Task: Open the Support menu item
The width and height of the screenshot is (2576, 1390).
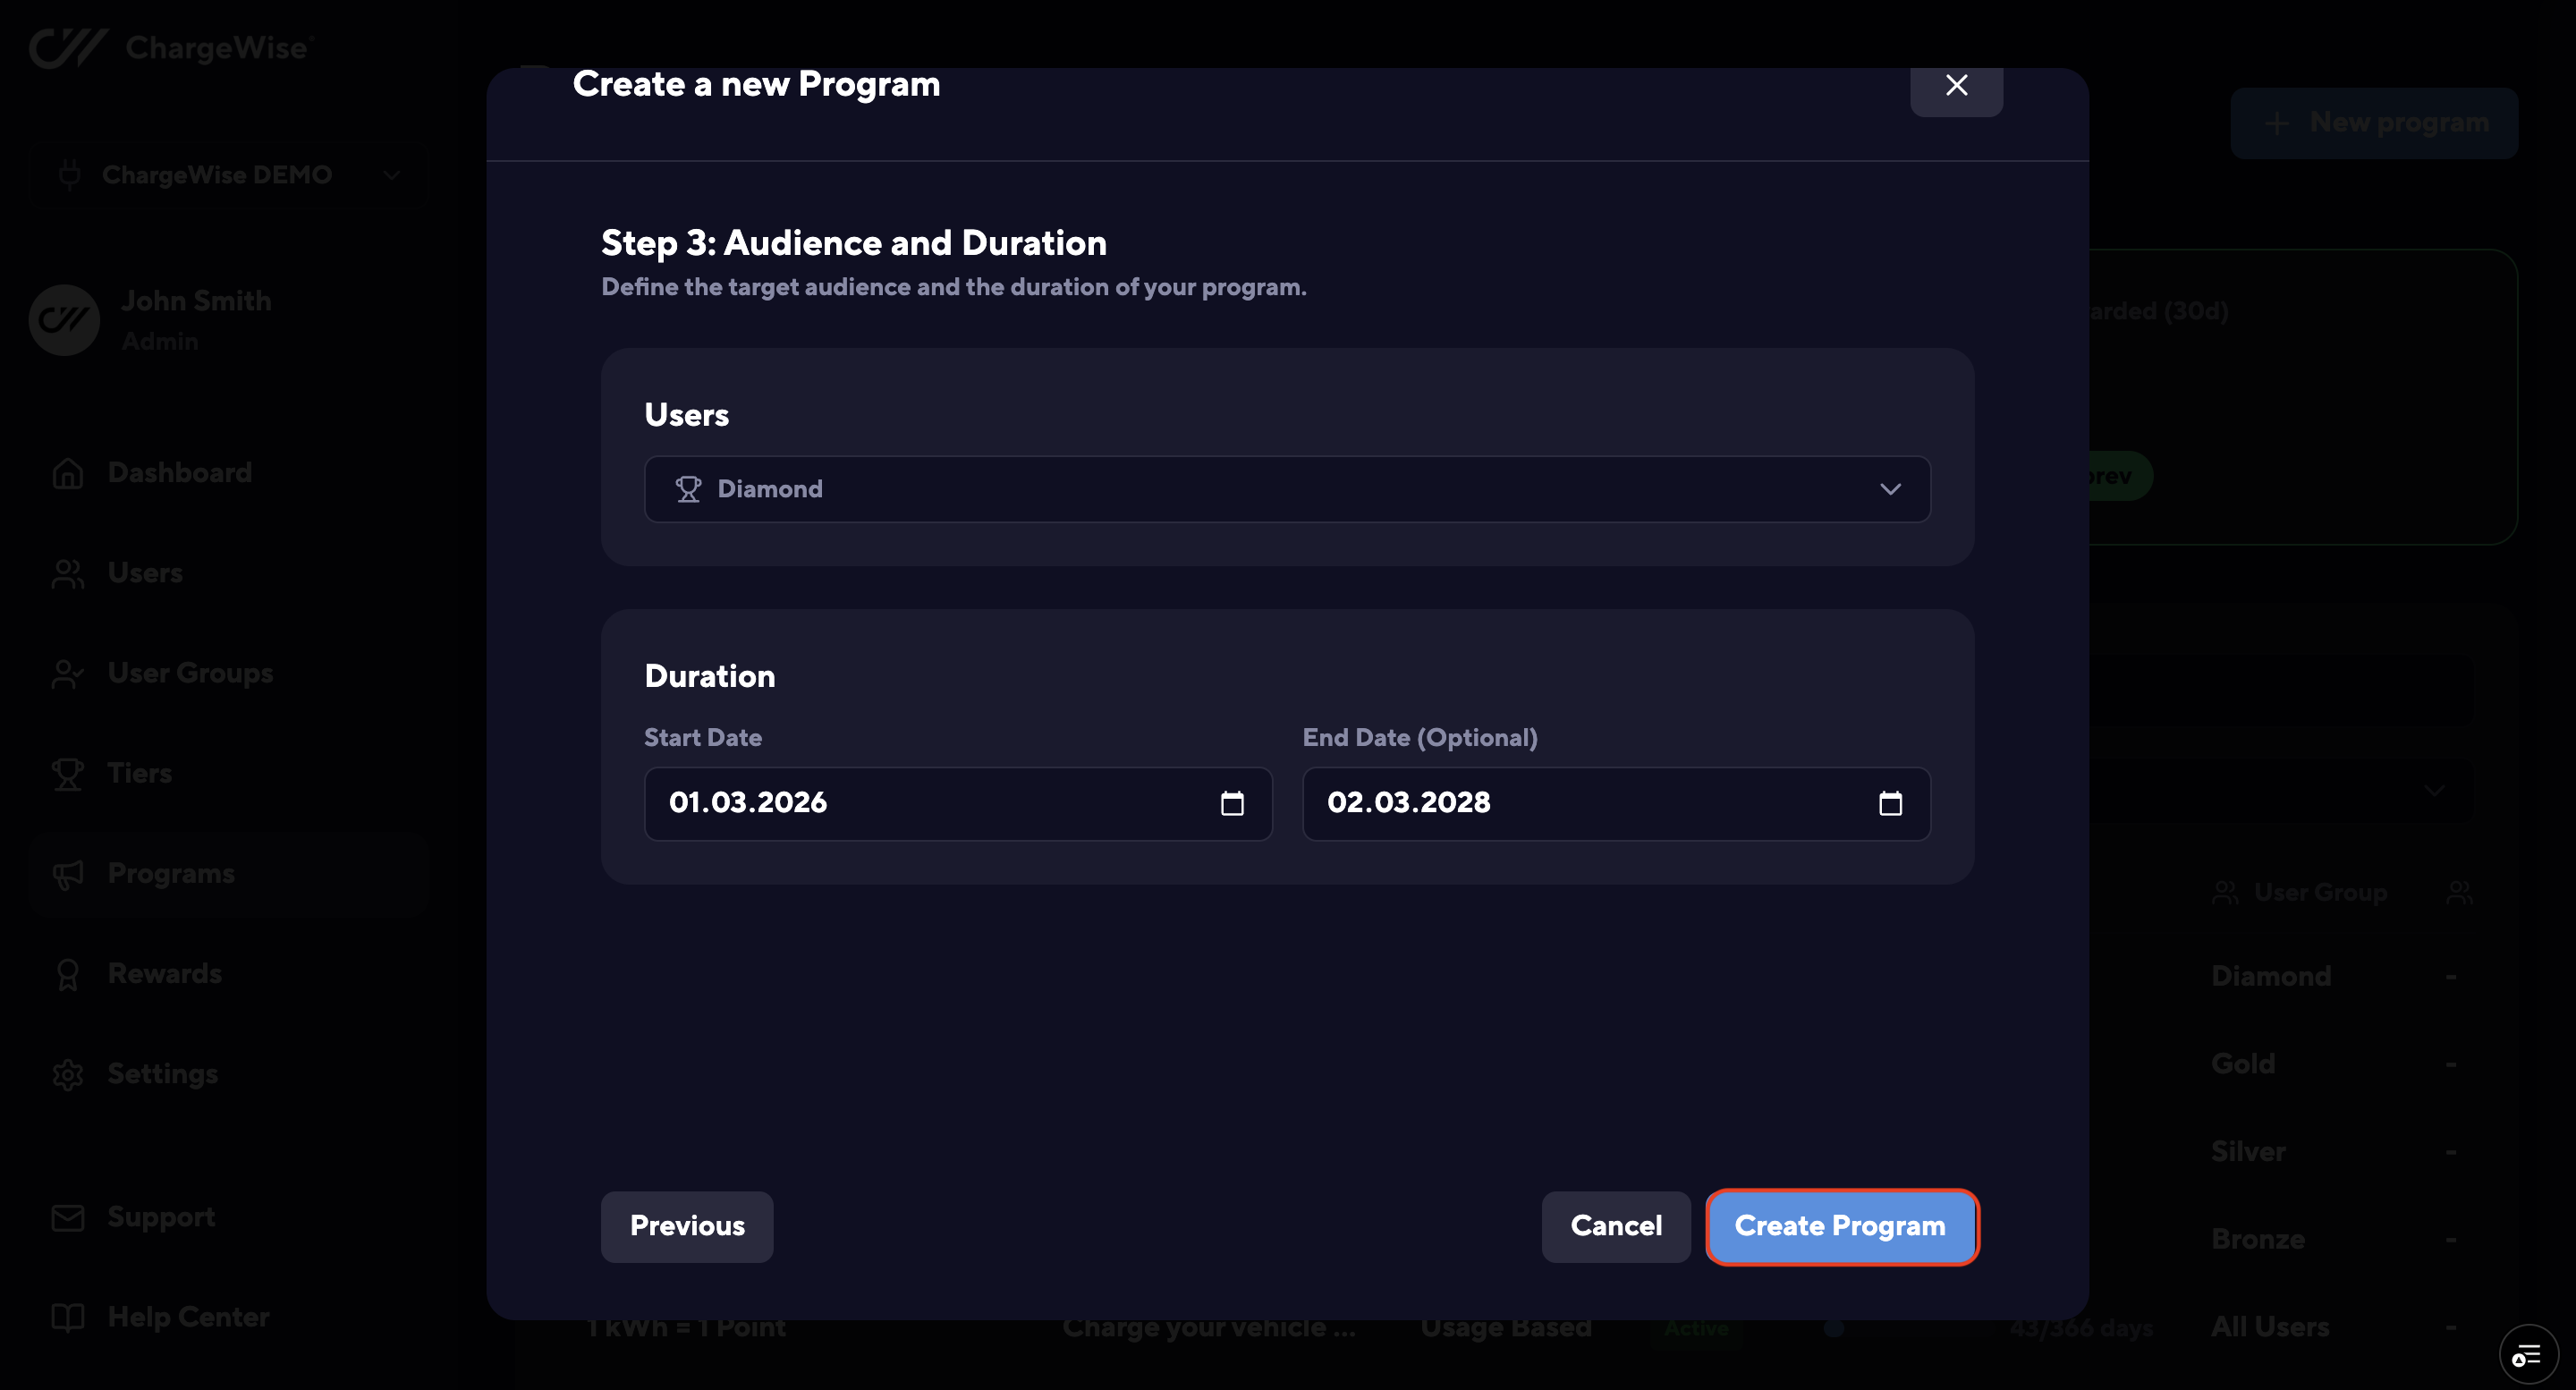Action: pos(161,1217)
